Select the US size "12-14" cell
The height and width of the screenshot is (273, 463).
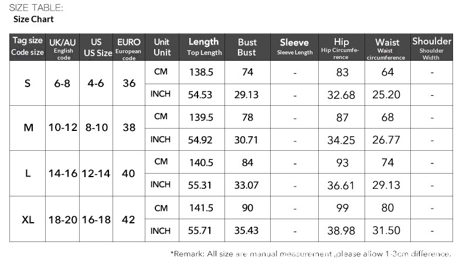(97, 174)
